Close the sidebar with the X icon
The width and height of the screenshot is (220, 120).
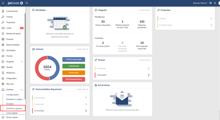click(3, 3)
